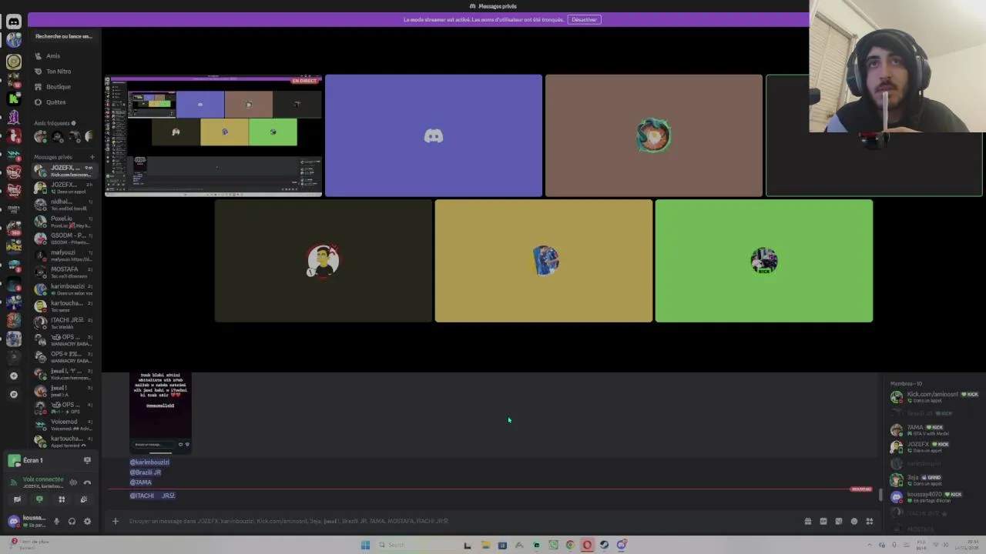The height and width of the screenshot is (554, 986).
Task: Open the karimbouzizi private conversation
Action: pos(63,289)
